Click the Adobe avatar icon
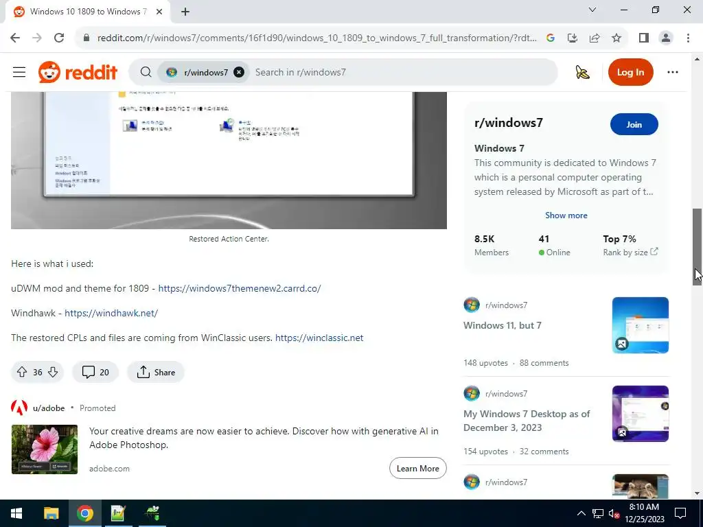 (x=19, y=408)
